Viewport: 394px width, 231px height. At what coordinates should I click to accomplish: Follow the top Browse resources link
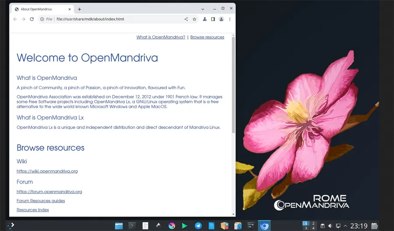[x=208, y=37]
